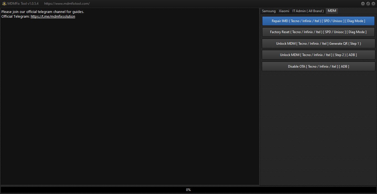Select the IT Admin ( All Brand ) tab
377x194 pixels.
tap(308, 11)
